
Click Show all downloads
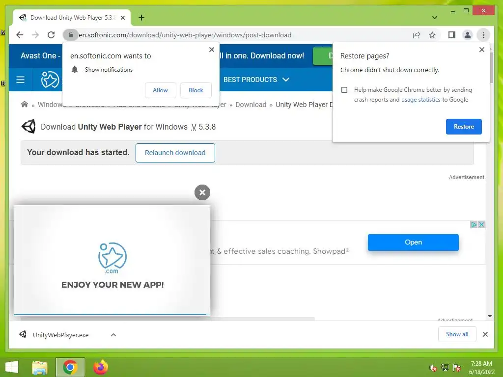pos(457,334)
